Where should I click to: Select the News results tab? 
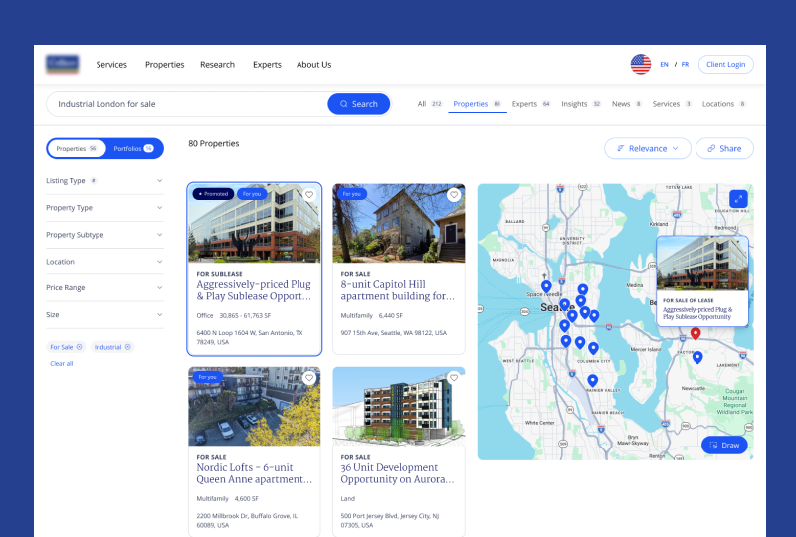coord(627,104)
